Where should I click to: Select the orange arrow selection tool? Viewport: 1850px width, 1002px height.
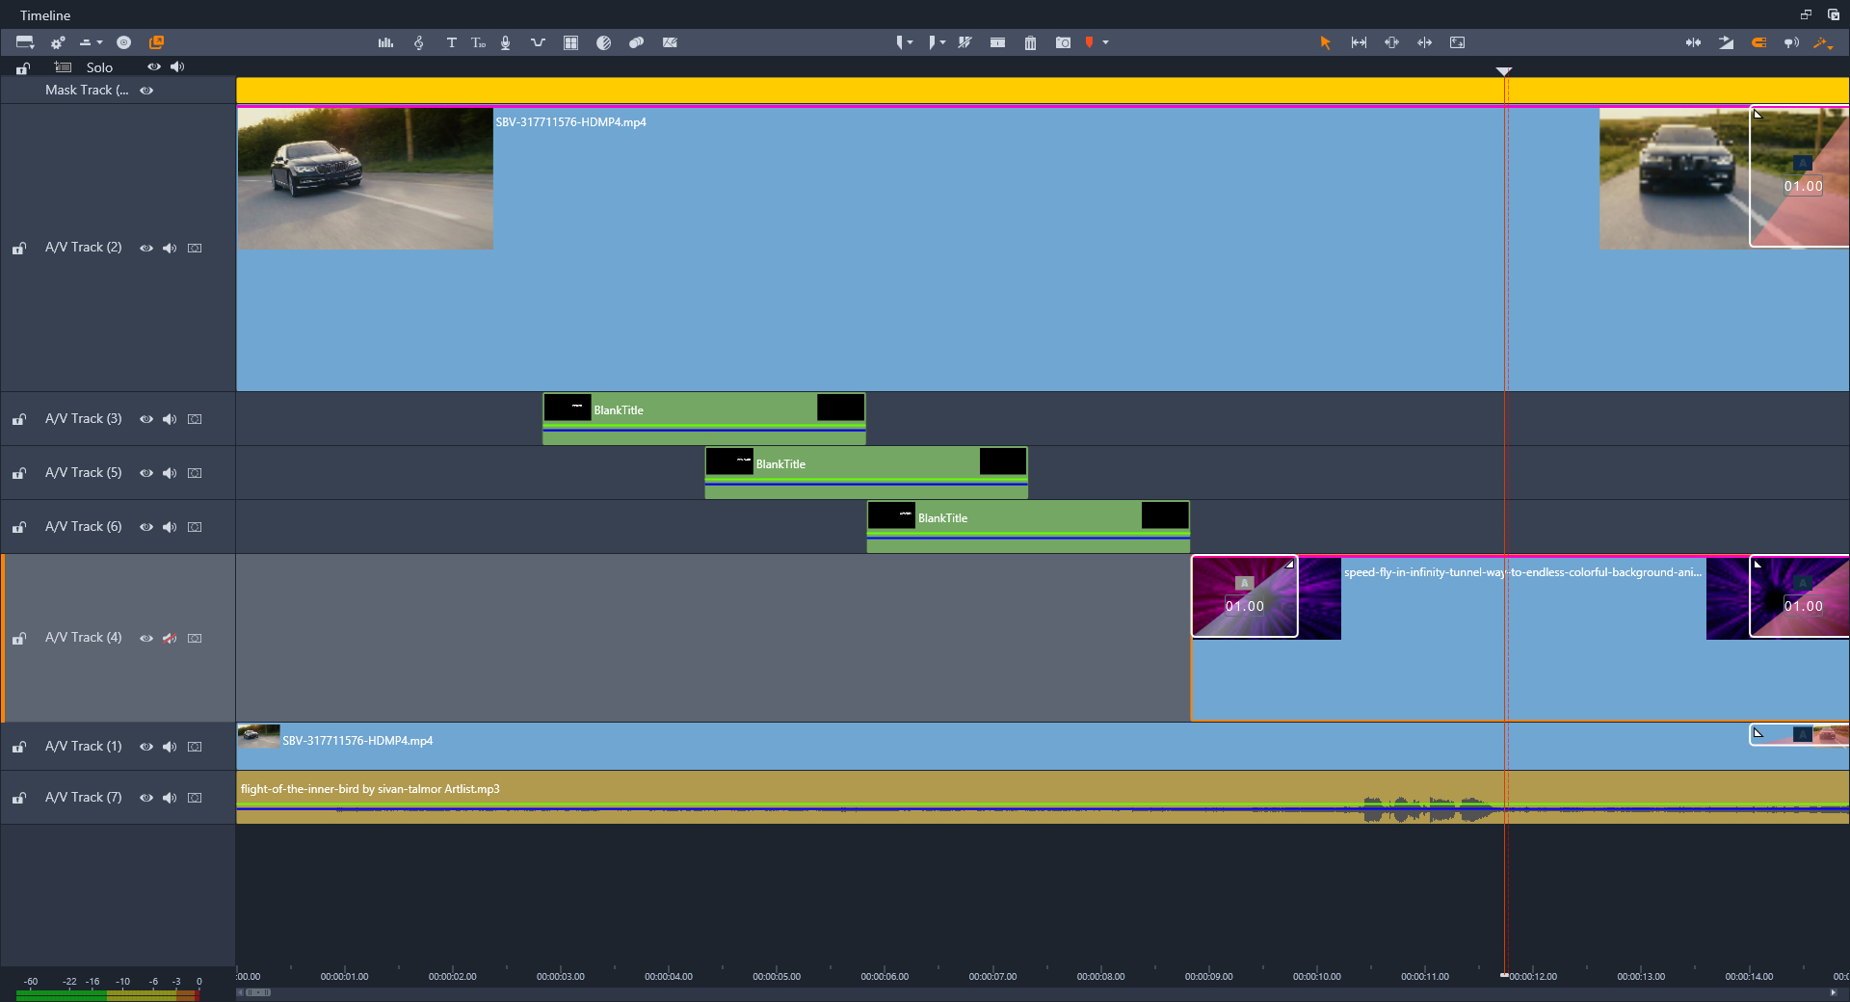1325,42
